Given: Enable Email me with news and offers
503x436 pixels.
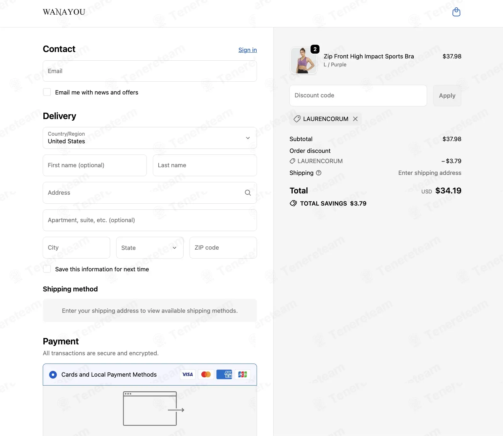Looking at the screenshot, I should click(x=47, y=92).
